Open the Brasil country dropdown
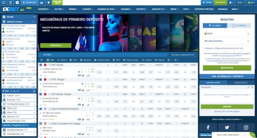The width and height of the screenshot is (257, 138). [227, 34]
